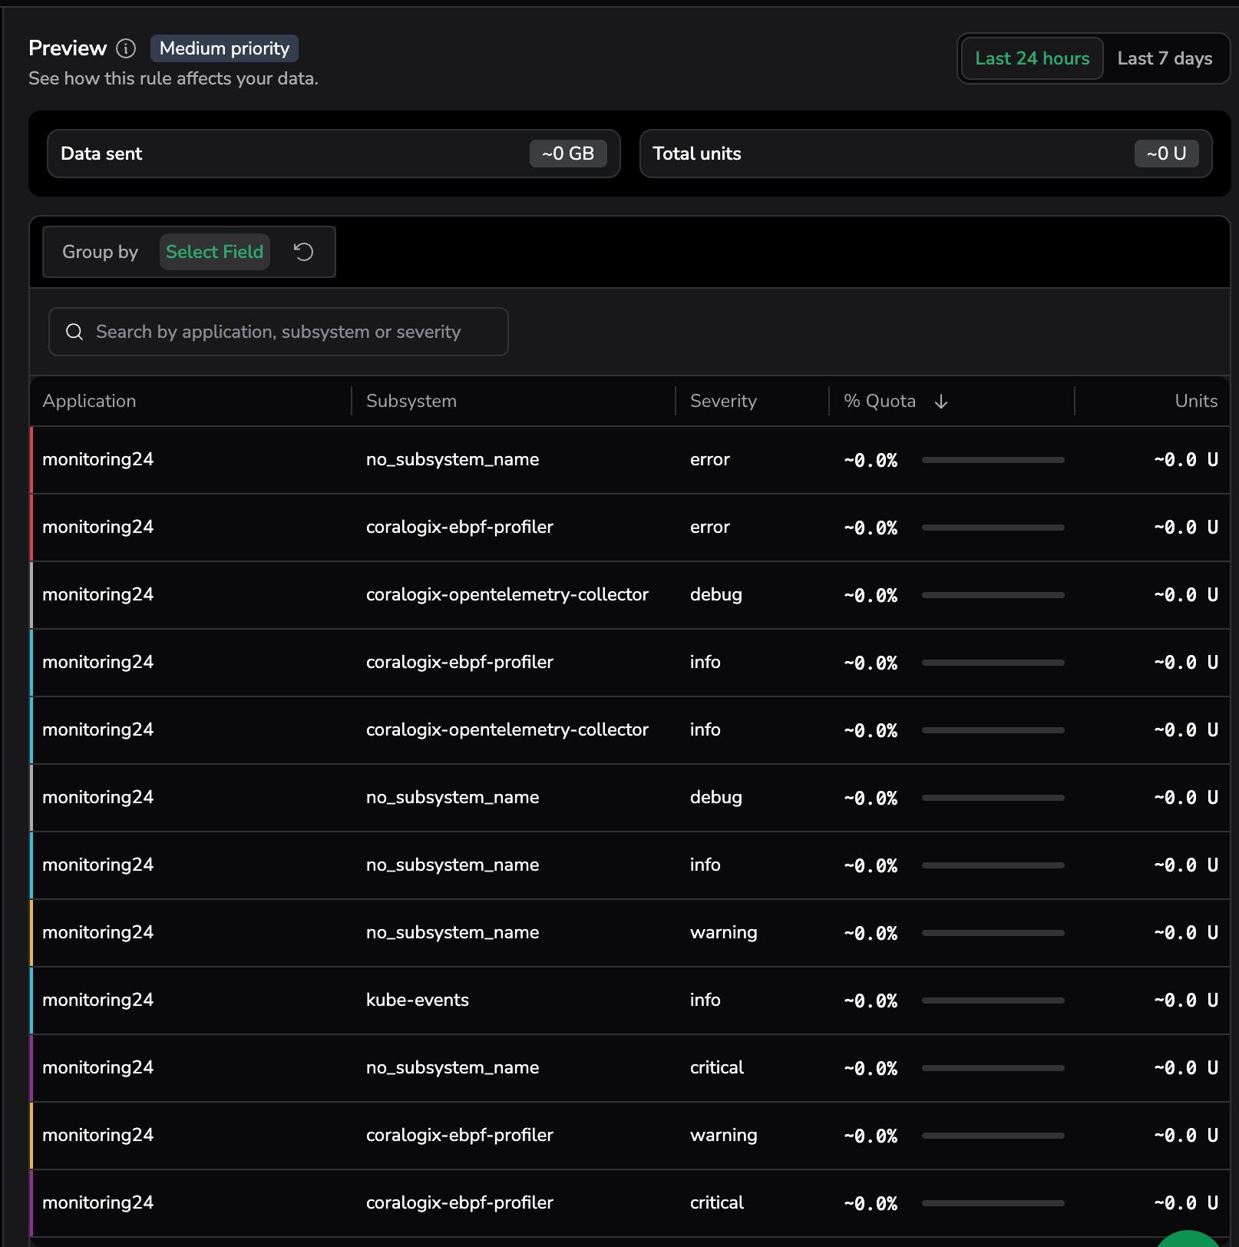The width and height of the screenshot is (1239, 1247).
Task: Sort by Units column header
Action: [x=1196, y=401]
